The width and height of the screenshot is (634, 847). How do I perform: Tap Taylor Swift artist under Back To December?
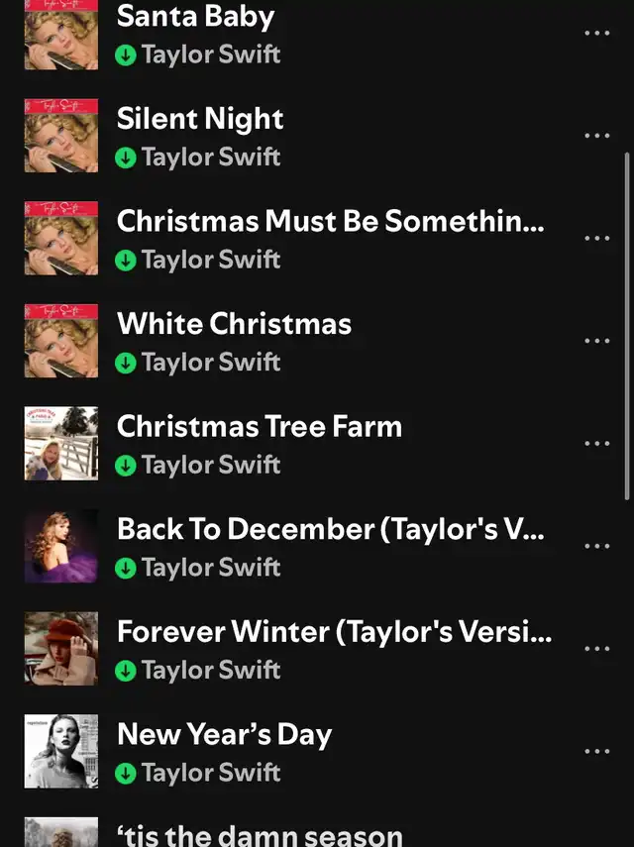tap(210, 568)
